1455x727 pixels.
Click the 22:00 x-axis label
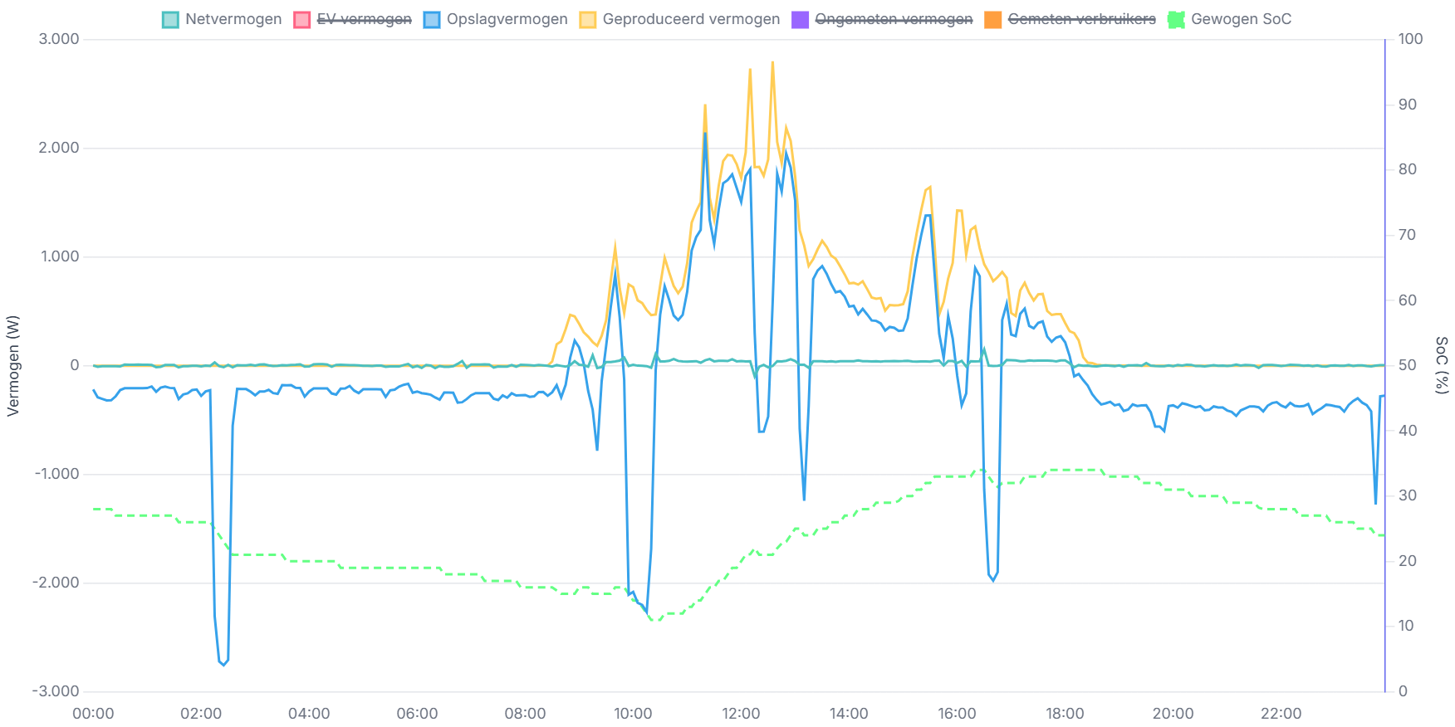pyautogui.click(x=1281, y=714)
